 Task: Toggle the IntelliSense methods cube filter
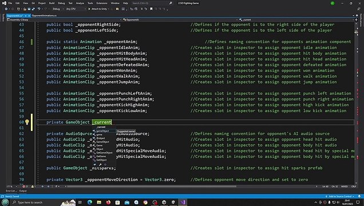[105, 164]
